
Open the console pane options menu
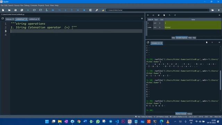219,42
